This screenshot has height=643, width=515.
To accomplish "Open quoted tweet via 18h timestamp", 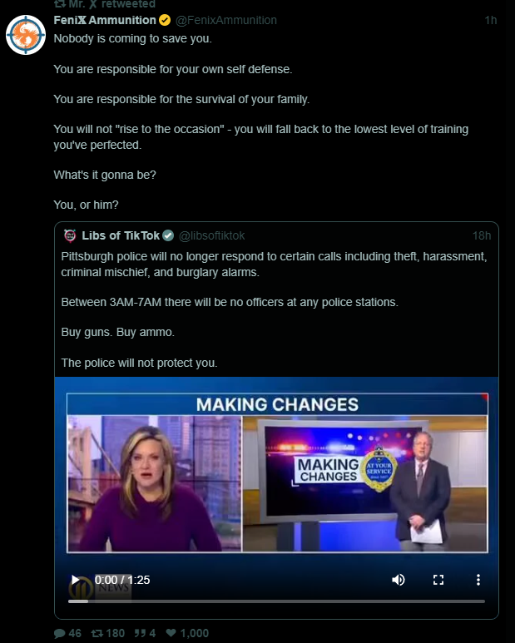I will 482,235.
